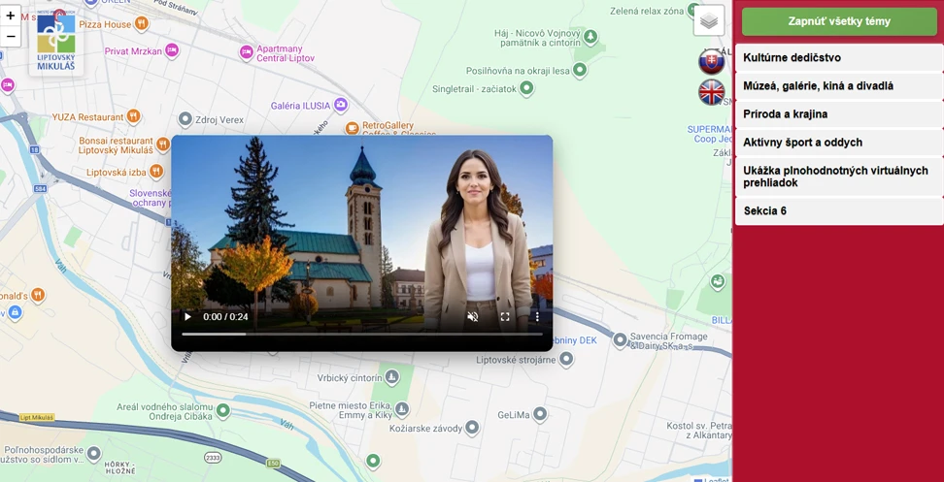This screenshot has width=944, height=482.
Task: Switch language to Slovak flag
Action: tap(711, 62)
